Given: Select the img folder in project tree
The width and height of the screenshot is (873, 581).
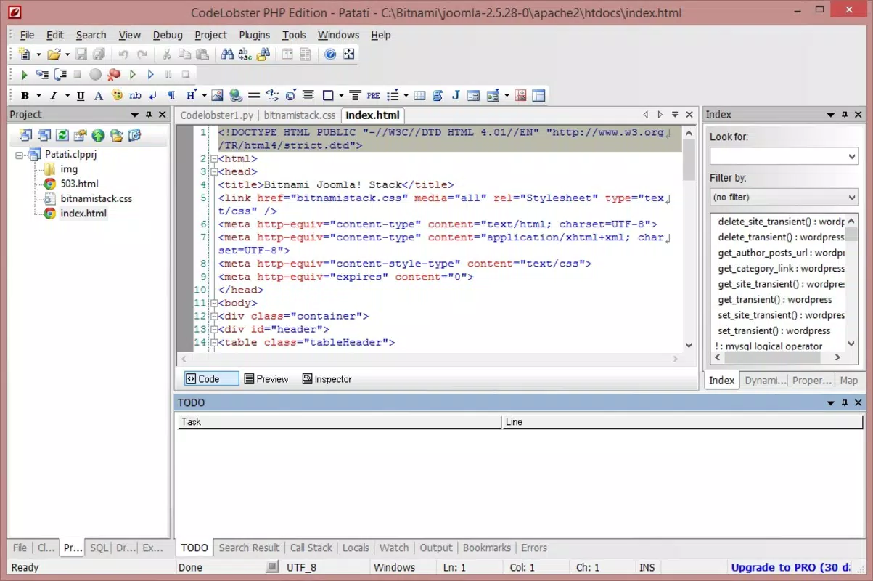Looking at the screenshot, I should click(69, 169).
